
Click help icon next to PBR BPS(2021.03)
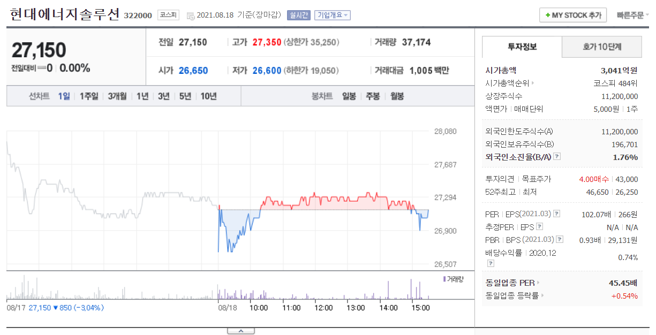560,240
